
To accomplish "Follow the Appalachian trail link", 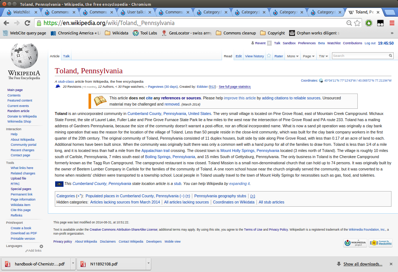I will [155, 151].
